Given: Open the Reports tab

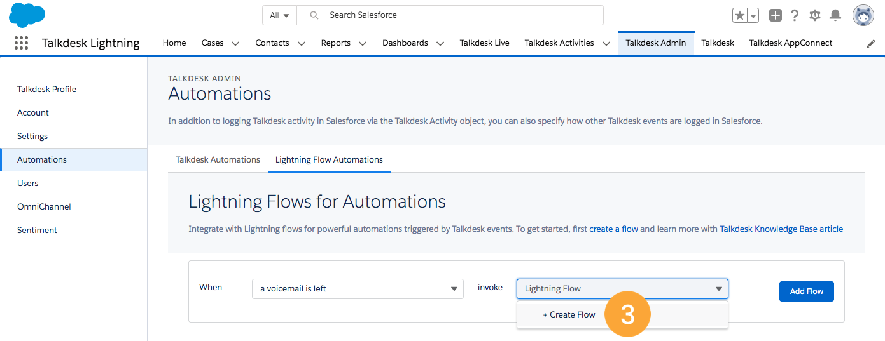Looking at the screenshot, I should [336, 43].
